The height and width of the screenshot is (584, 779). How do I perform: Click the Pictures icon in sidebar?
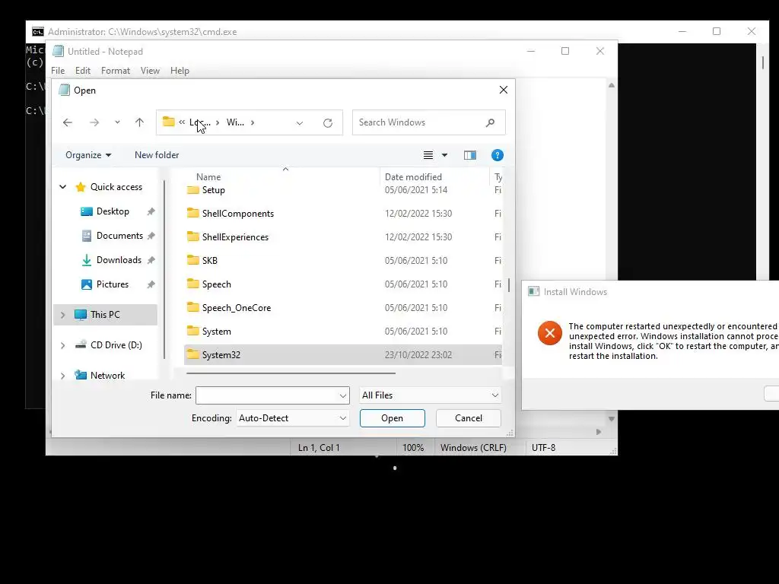click(x=87, y=284)
